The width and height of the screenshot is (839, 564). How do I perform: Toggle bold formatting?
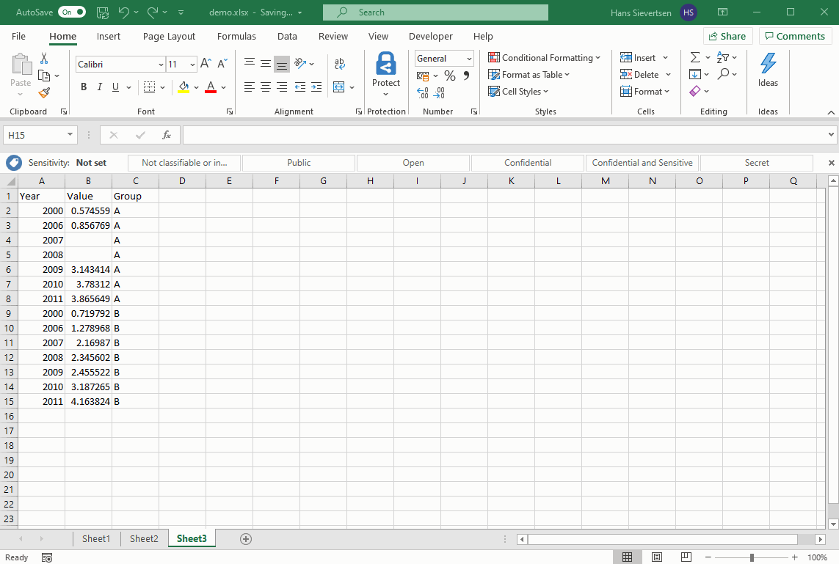click(84, 87)
